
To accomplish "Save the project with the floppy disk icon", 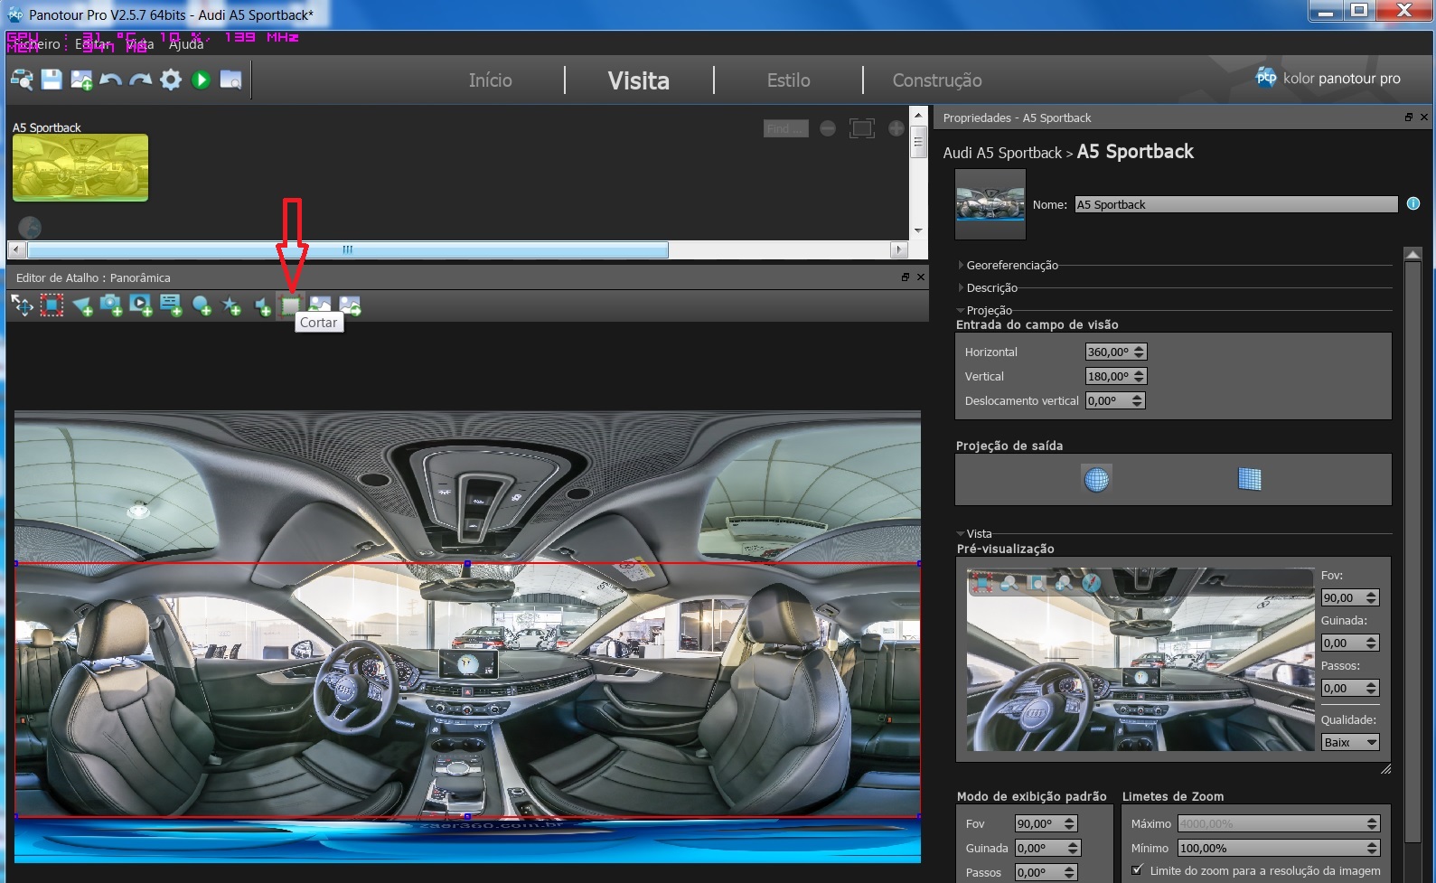I will pos(52,80).
